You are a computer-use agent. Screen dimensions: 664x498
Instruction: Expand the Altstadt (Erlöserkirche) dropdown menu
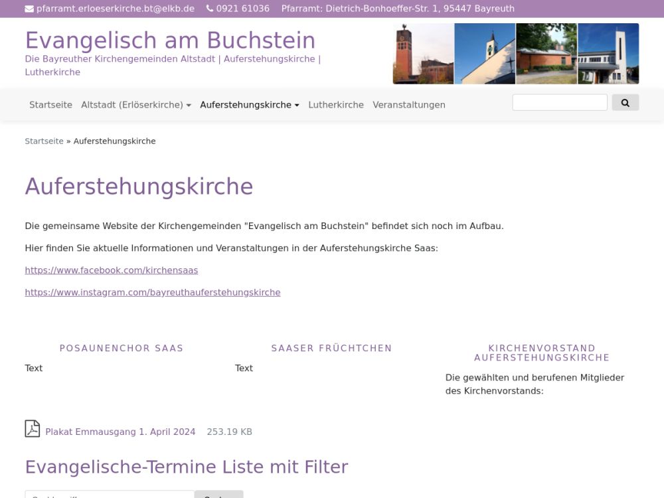pyautogui.click(x=136, y=105)
